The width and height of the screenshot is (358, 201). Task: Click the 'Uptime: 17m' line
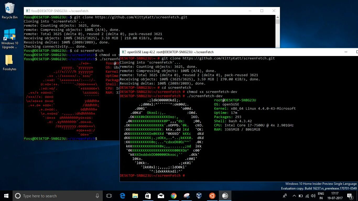coord(226,113)
